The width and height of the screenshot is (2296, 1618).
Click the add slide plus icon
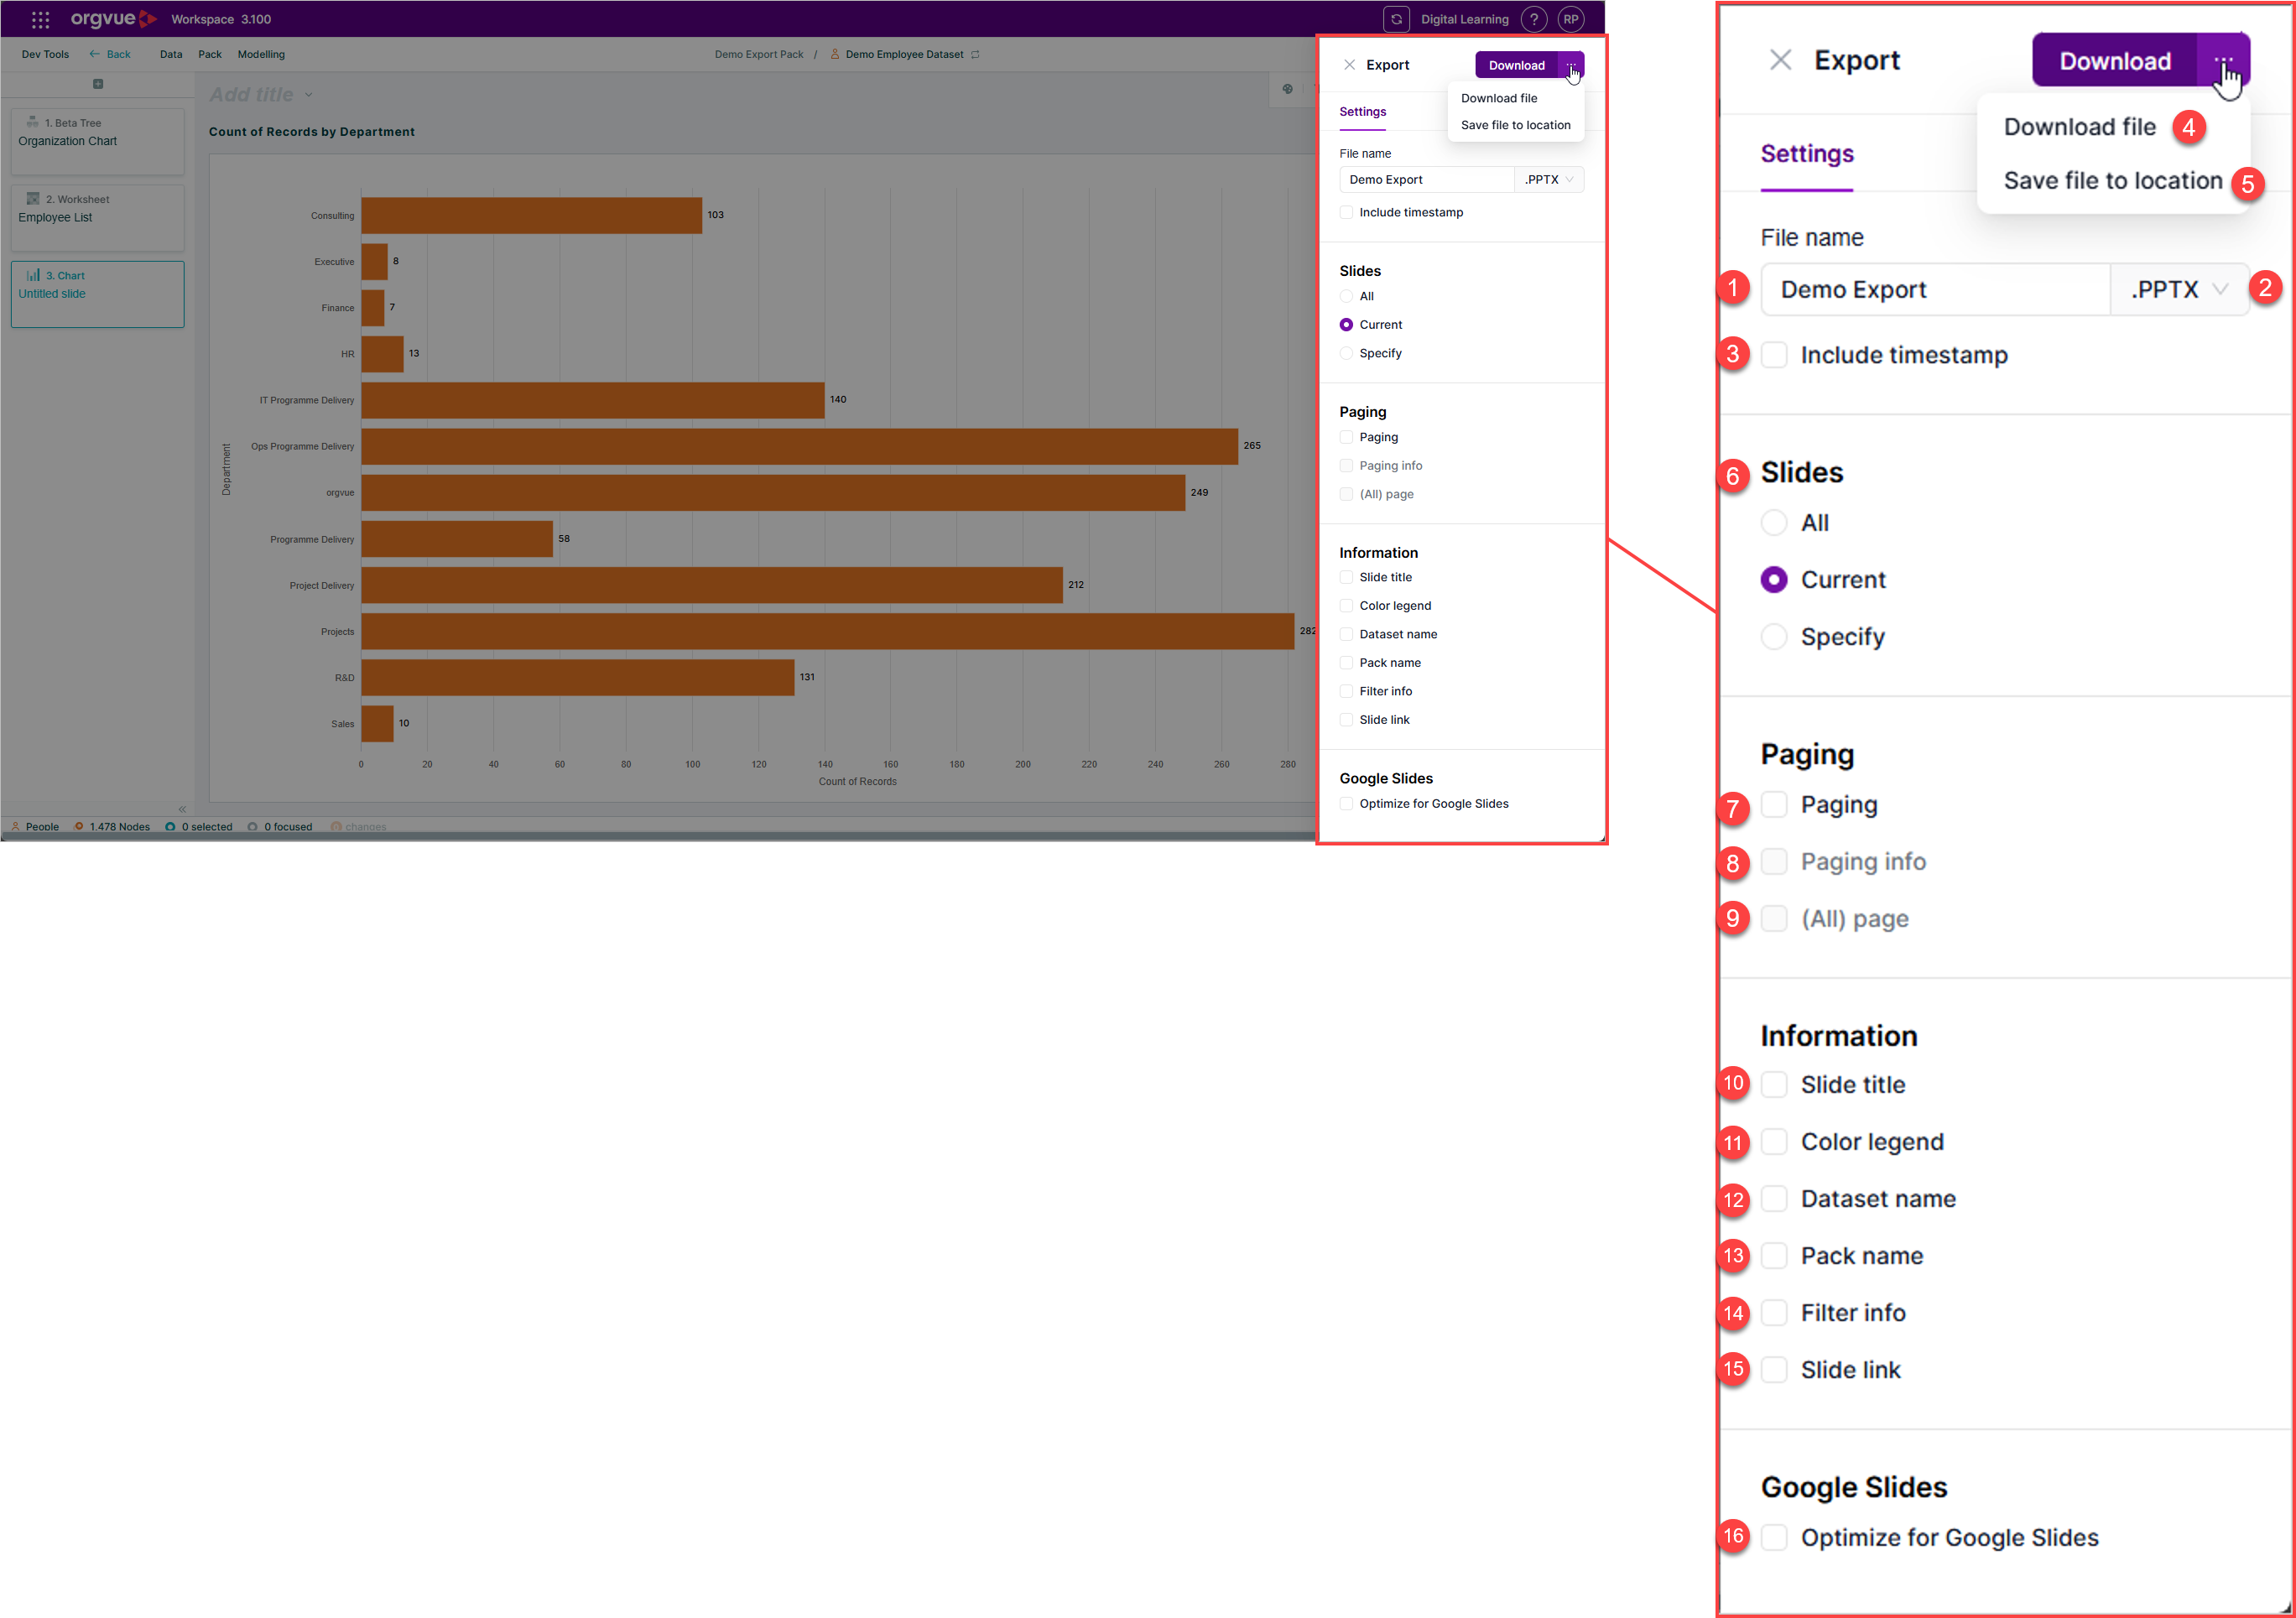(98, 84)
